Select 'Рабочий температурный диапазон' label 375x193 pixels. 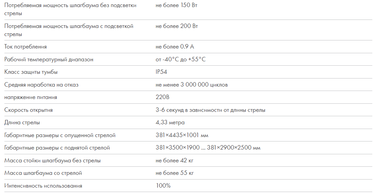click(x=49, y=59)
